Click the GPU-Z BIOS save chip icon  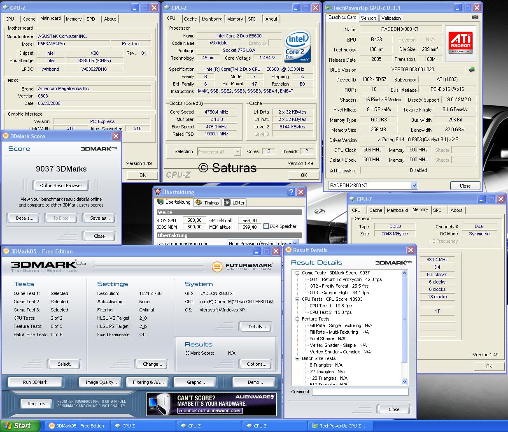pyautogui.click(x=472, y=70)
